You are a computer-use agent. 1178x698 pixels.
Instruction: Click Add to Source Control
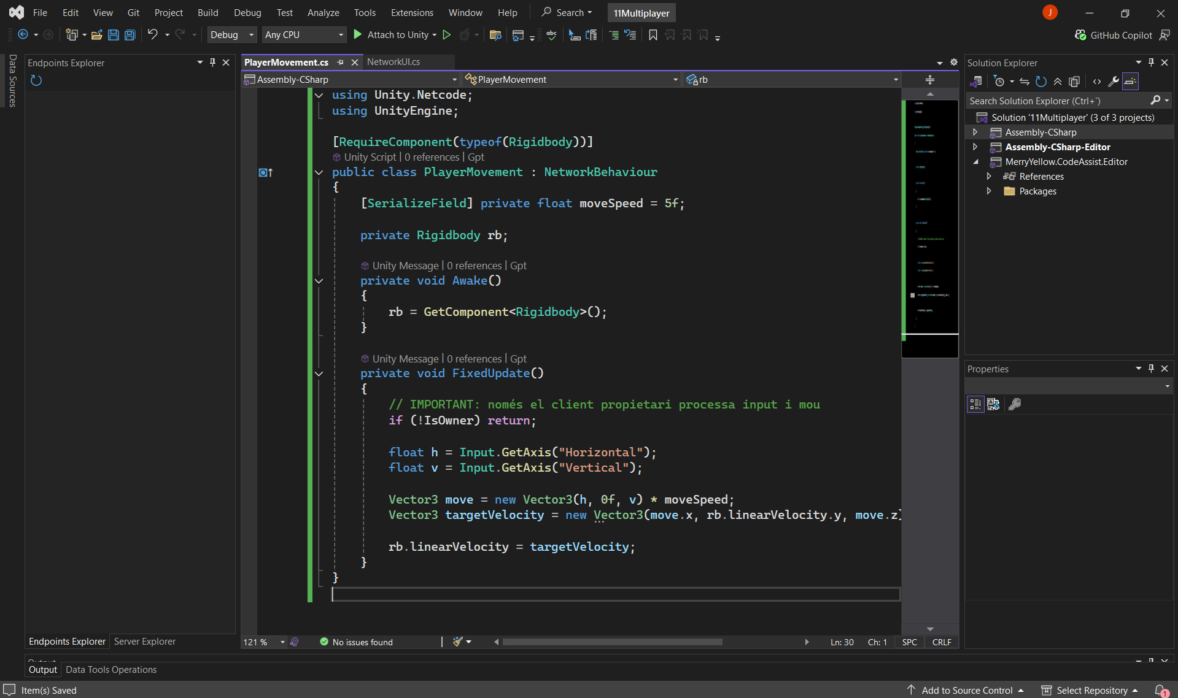coord(967,690)
